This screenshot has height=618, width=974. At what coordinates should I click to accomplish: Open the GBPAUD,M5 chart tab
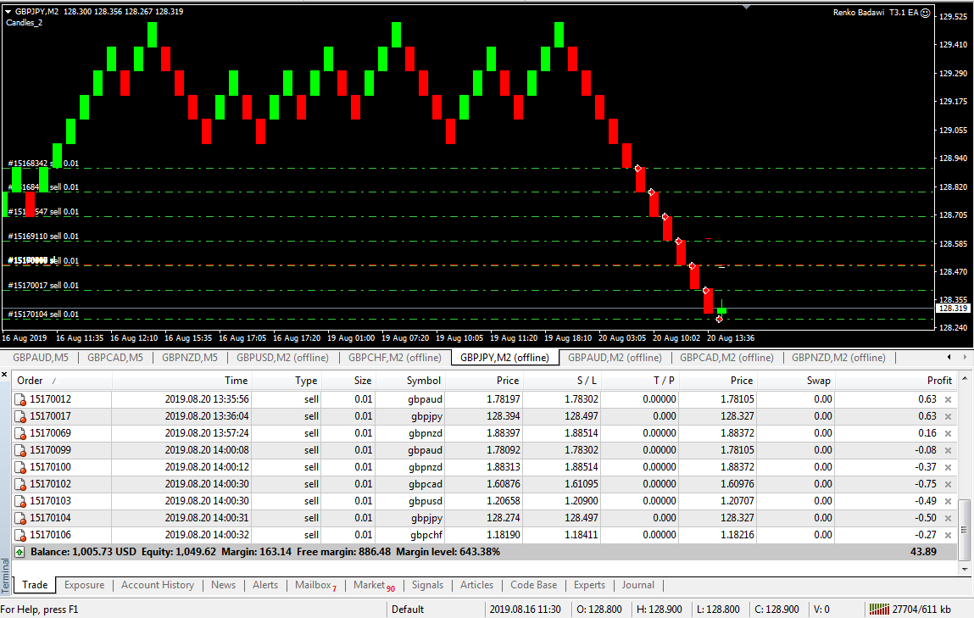click(41, 358)
